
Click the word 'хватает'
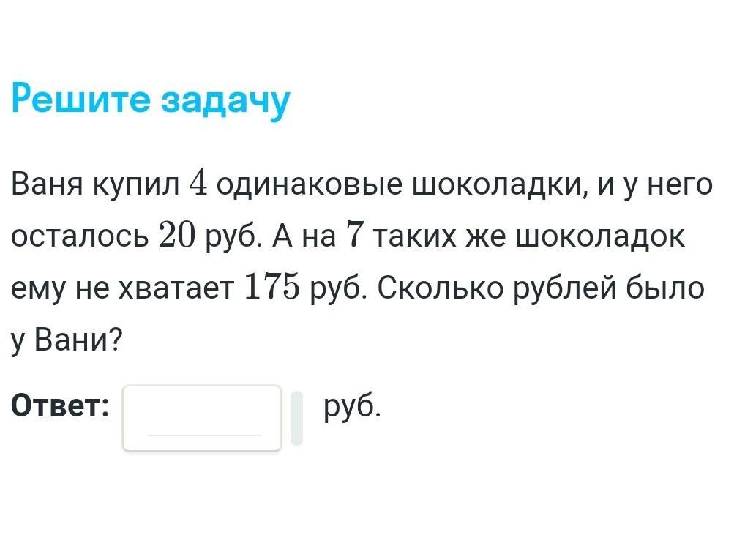tap(176, 288)
